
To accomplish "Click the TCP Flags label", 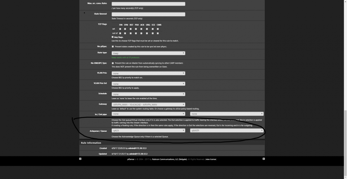I will point(102,24).
